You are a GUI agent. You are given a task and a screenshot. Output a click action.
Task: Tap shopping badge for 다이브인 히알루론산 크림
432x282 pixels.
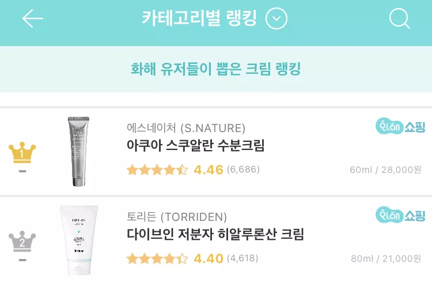point(400,215)
